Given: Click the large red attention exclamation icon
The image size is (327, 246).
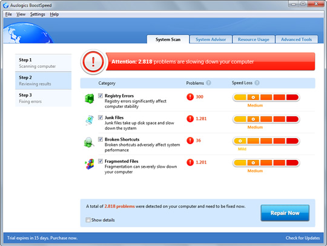Looking at the screenshot, I should 93,62.
